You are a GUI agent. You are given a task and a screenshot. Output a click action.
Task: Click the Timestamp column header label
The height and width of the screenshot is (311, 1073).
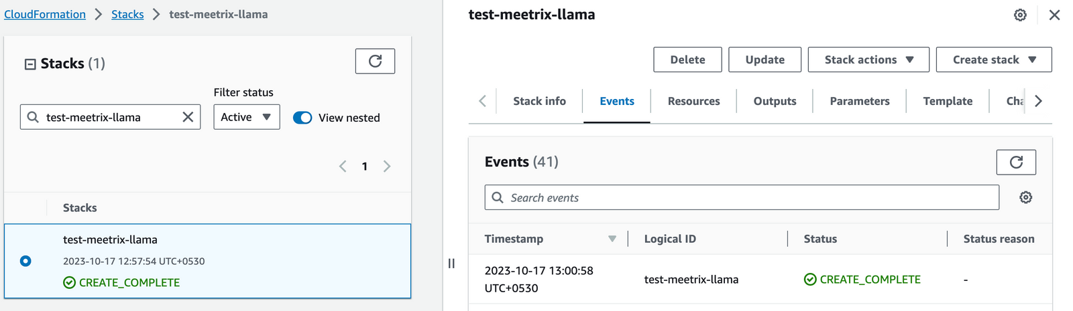click(514, 239)
